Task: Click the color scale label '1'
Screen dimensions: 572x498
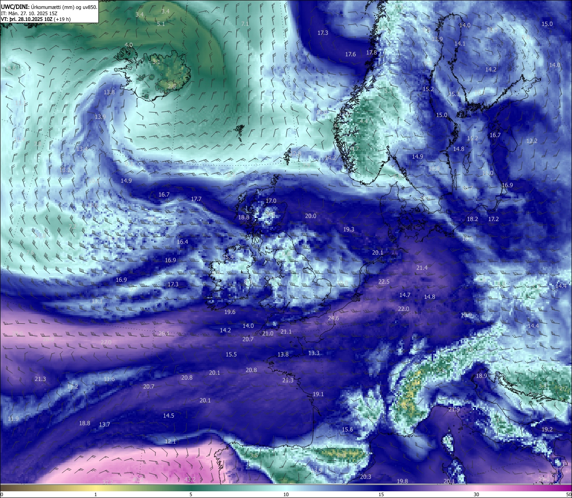Action: pos(96,494)
